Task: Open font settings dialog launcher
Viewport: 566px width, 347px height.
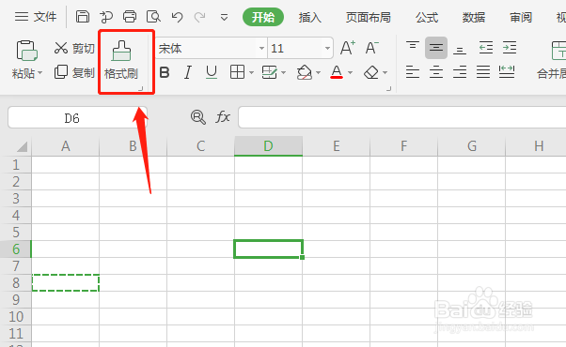Action: coord(388,88)
